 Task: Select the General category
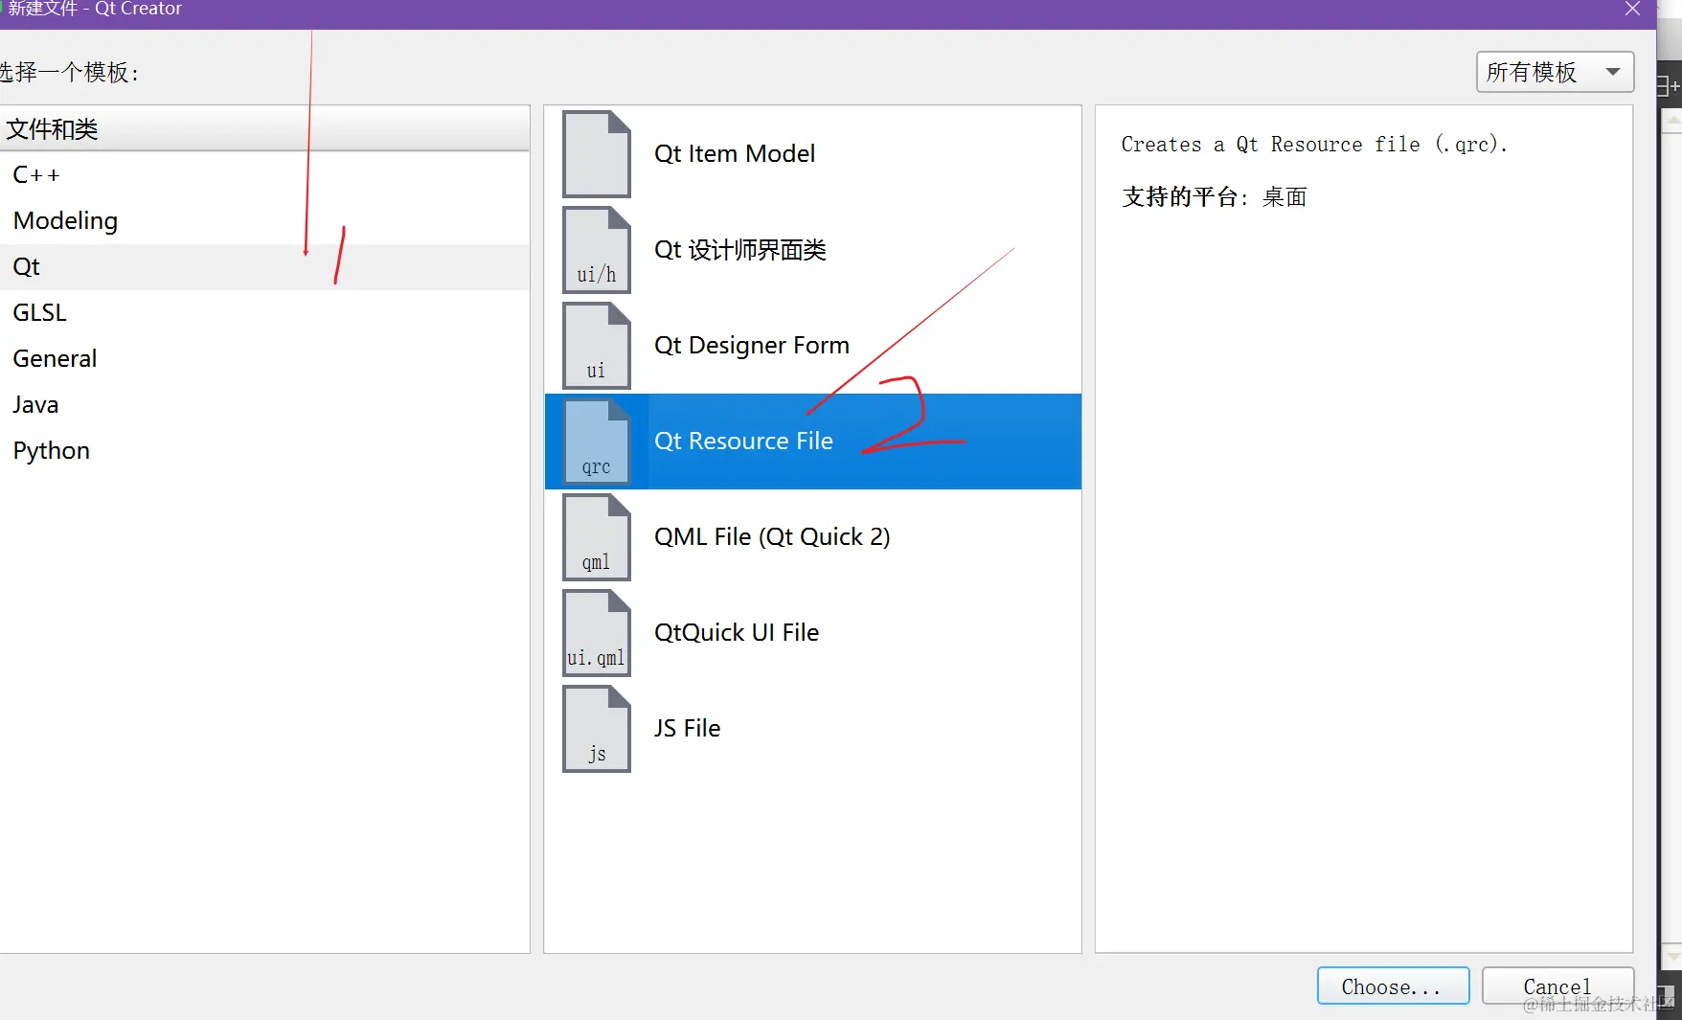tap(264, 358)
